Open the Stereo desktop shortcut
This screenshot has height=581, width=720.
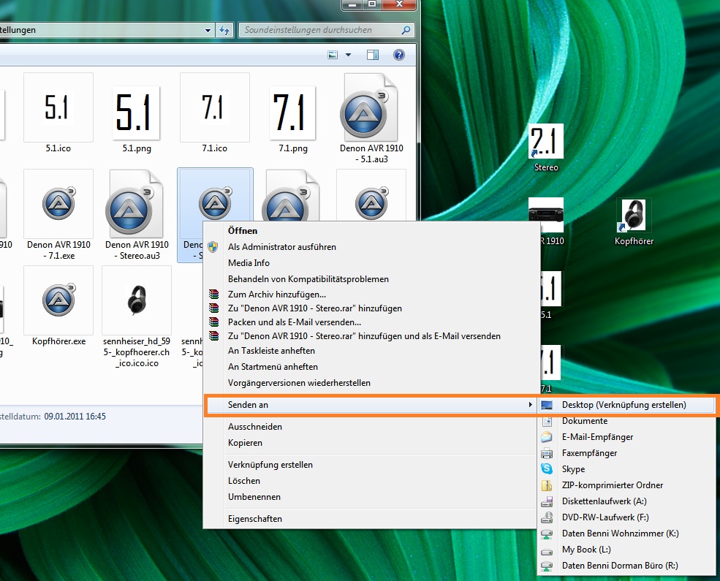click(545, 148)
